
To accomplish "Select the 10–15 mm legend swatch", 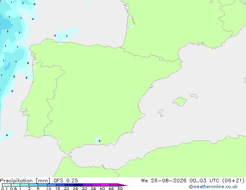I will [x=51, y=185].
